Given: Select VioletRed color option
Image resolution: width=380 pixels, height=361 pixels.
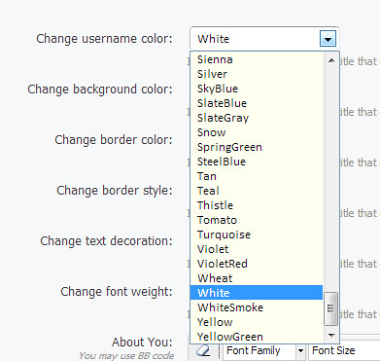Looking at the screenshot, I should coord(257,264).
